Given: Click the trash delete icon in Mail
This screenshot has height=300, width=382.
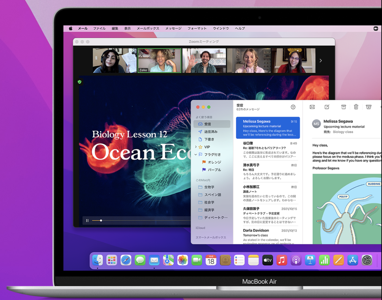Looking at the screenshot, I should point(356,107).
